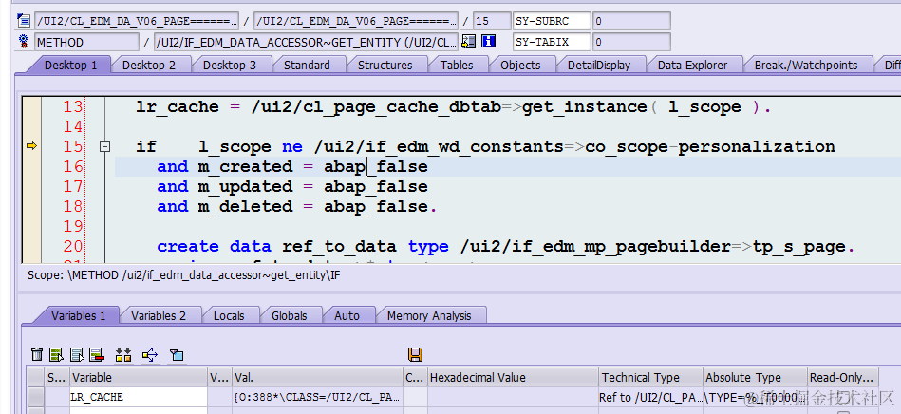Click the Technical Type column header
Screen dimensions: 901x414
pos(651,378)
